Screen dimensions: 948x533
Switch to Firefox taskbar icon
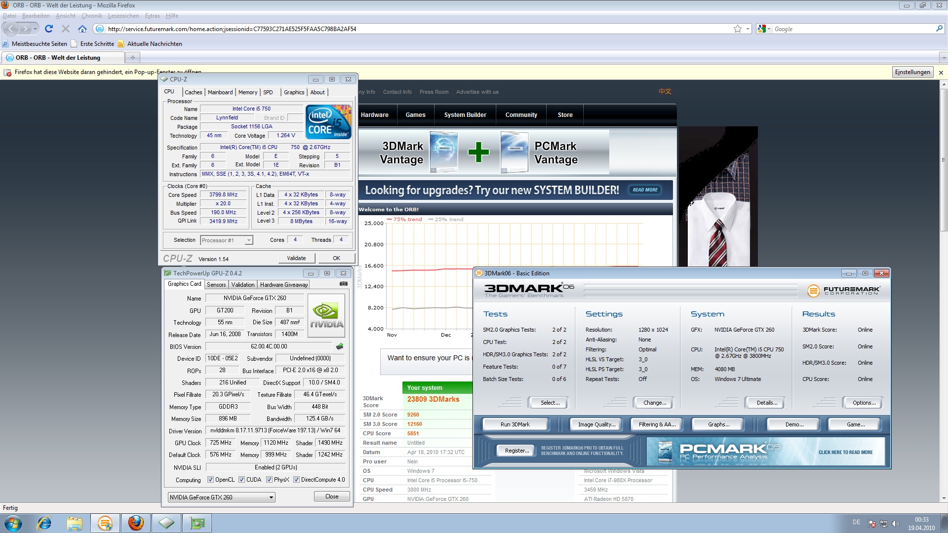point(136,523)
